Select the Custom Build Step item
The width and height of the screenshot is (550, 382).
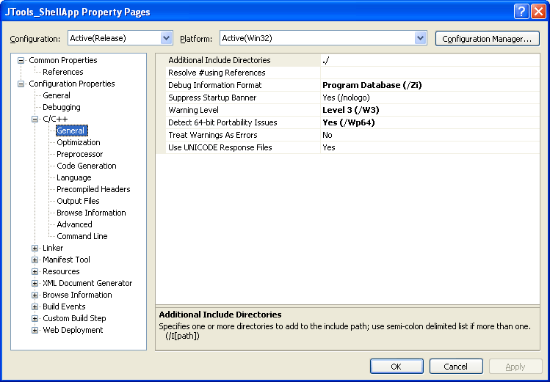point(74,318)
